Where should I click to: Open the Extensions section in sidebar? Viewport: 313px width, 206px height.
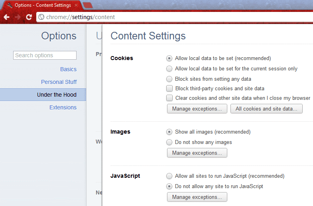[x=63, y=107]
